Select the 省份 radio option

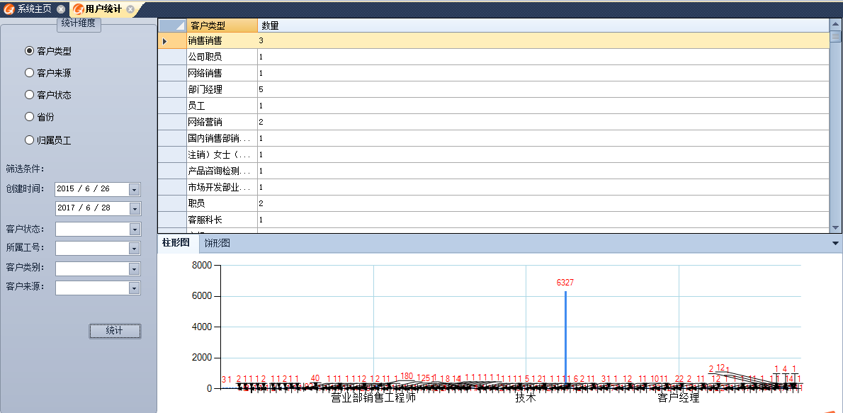coord(30,116)
